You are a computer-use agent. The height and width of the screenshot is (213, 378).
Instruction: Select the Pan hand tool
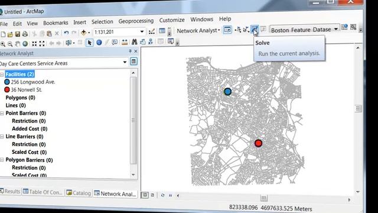point(18,44)
